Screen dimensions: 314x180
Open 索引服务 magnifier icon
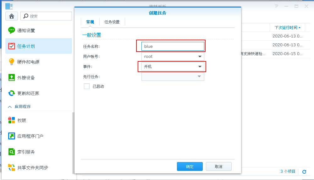coord(11,152)
